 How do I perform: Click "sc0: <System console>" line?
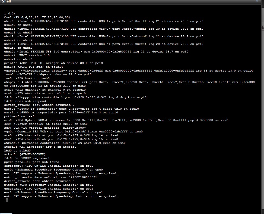(x=46, y=124)
